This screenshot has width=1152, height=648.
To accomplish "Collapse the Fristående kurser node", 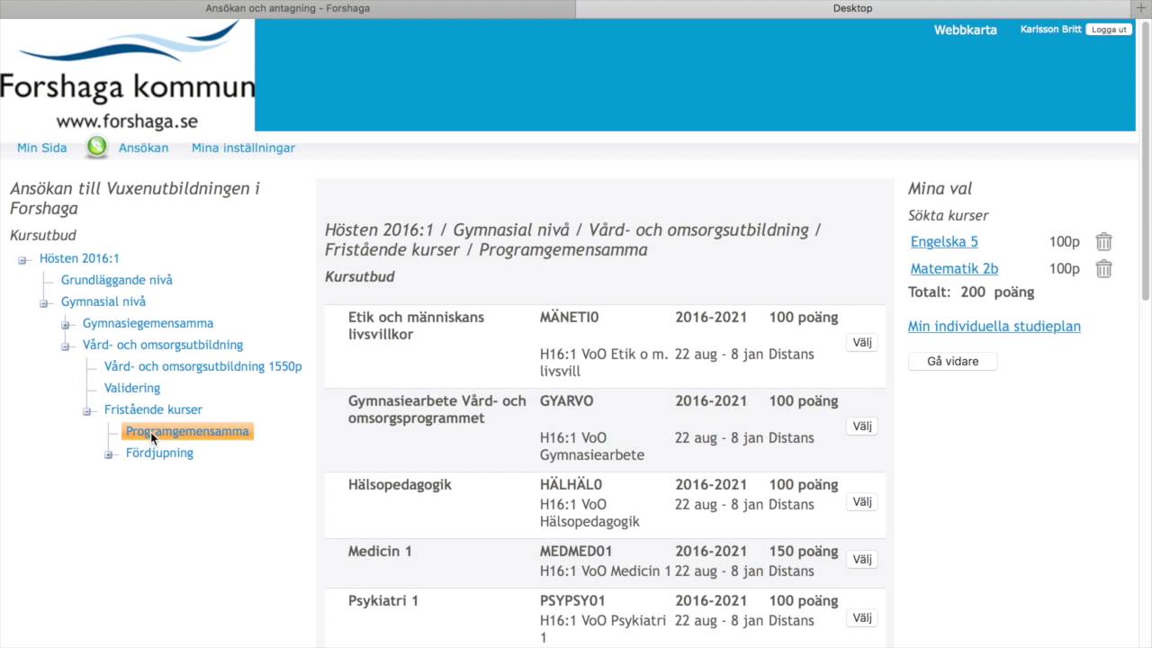I will (87, 410).
